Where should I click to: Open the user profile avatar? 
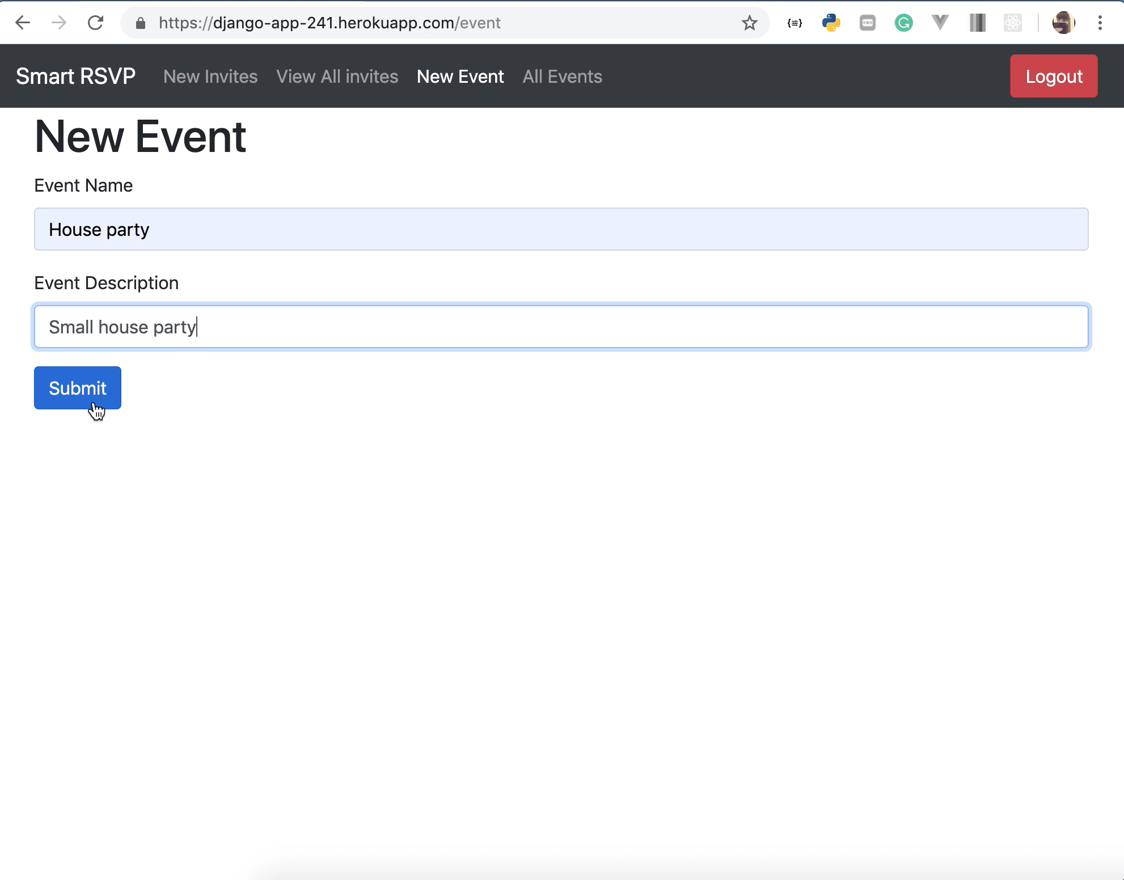(1063, 23)
